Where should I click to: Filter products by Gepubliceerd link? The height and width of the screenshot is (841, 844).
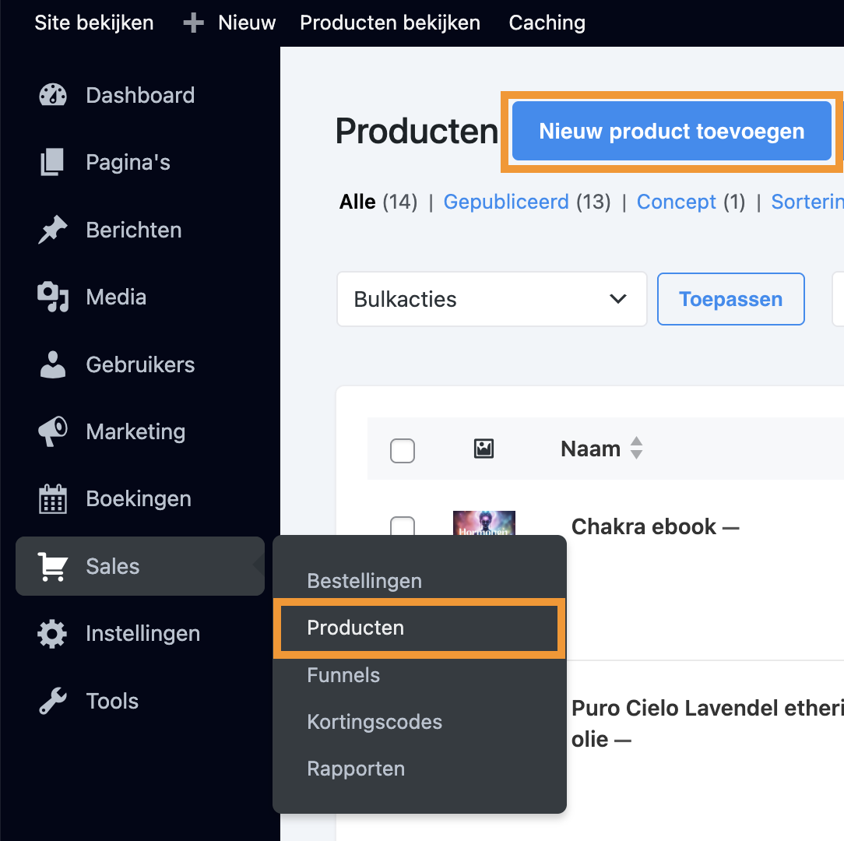tap(506, 202)
